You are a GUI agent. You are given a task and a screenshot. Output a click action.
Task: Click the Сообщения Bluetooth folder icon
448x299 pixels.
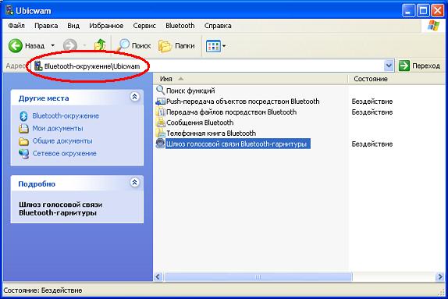(161, 123)
